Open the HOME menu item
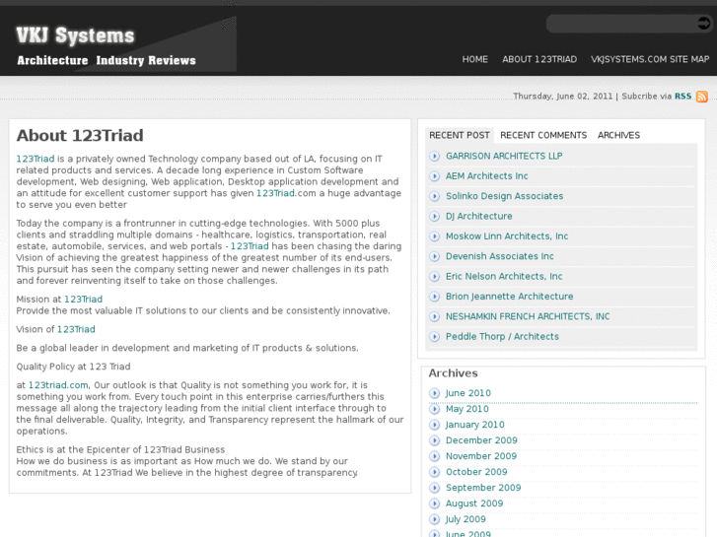Viewport: 717px width, 537px height. tap(474, 59)
